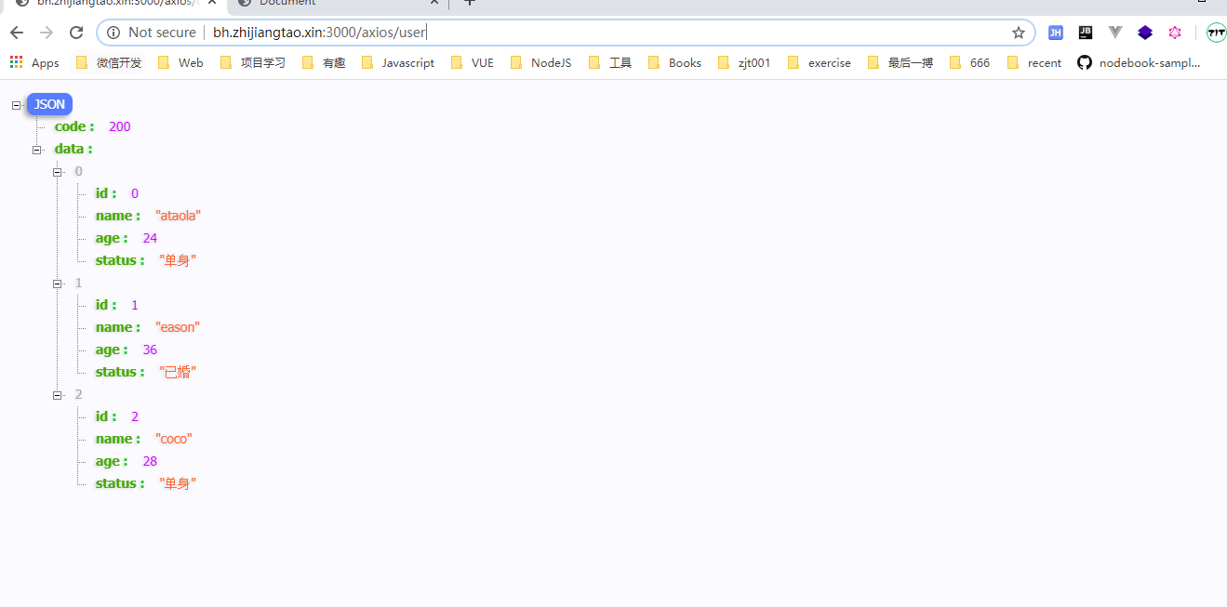
Task: Click the status value "已婚"
Action: 178,372
